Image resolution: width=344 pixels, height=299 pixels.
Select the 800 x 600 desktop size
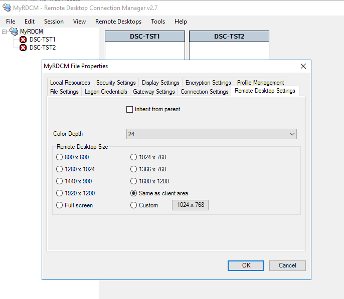point(60,157)
